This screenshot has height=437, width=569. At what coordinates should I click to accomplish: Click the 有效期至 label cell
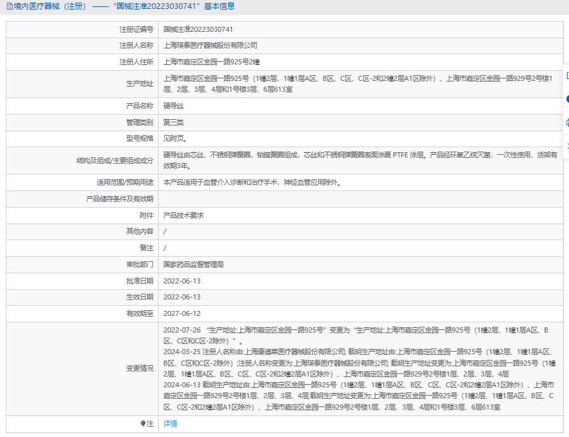tap(82, 313)
